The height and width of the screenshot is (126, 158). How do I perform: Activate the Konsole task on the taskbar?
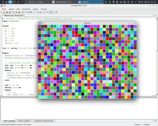pos(37,2)
